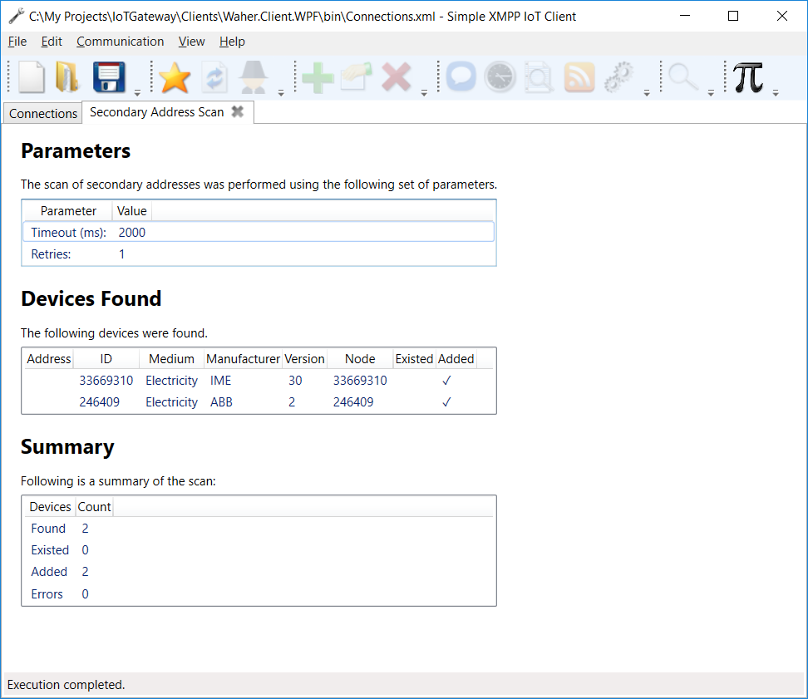Image resolution: width=808 pixels, height=699 pixels.
Task: Click the magnifying glass search icon
Action: tap(683, 77)
